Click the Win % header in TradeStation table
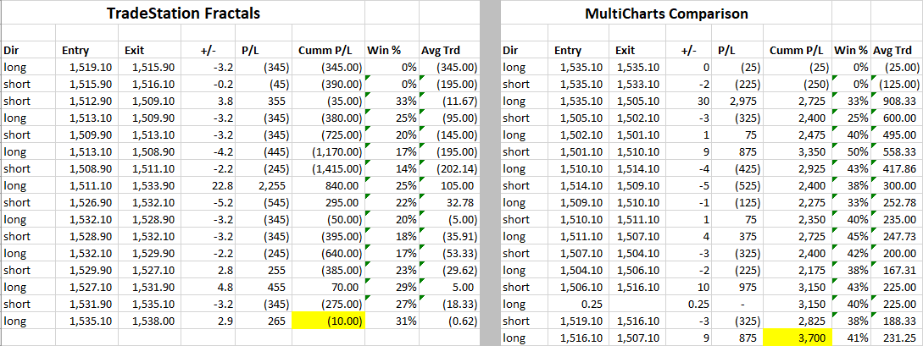 pyautogui.click(x=392, y=51)
